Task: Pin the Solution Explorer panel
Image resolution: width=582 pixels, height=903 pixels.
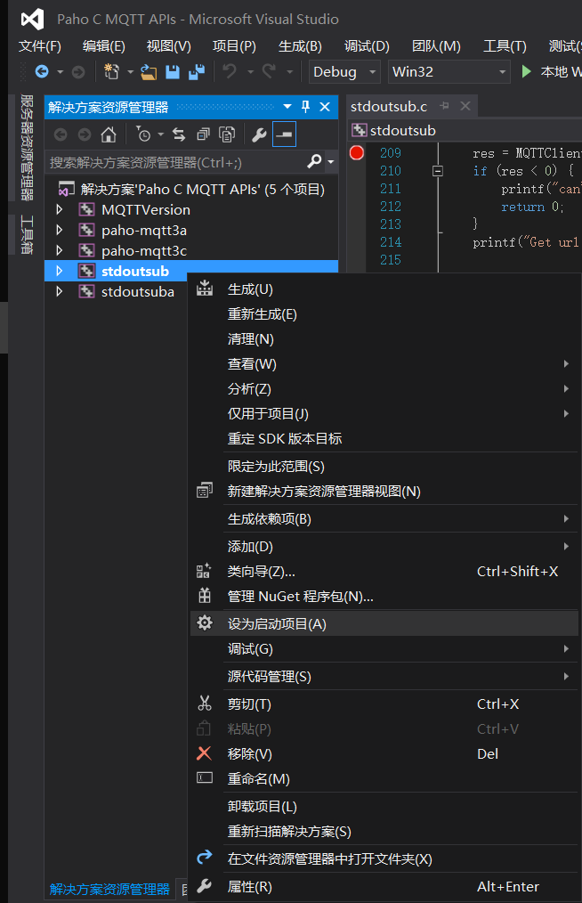Action: (x=305, y=107)
